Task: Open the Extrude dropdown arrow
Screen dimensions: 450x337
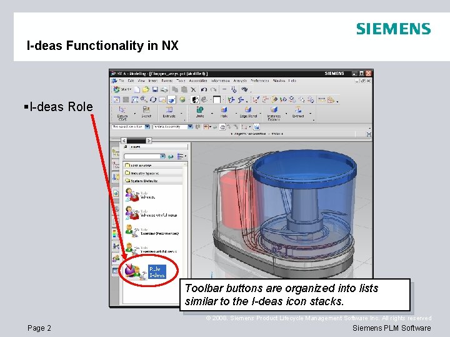Action: coord(181,114)
